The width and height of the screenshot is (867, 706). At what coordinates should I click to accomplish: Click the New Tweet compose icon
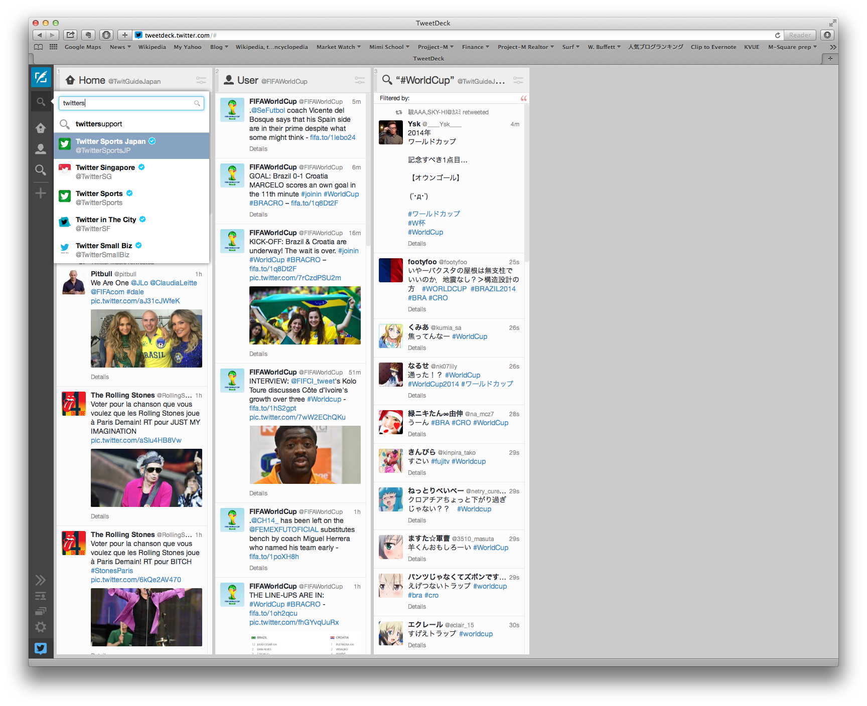coord(41,77)
